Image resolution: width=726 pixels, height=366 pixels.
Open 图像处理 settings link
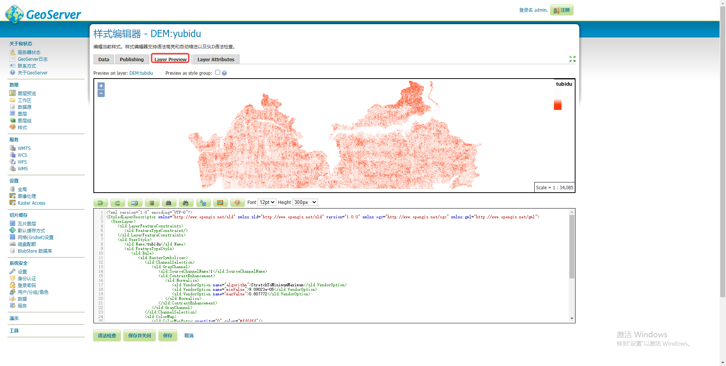(x=27, y=196)
